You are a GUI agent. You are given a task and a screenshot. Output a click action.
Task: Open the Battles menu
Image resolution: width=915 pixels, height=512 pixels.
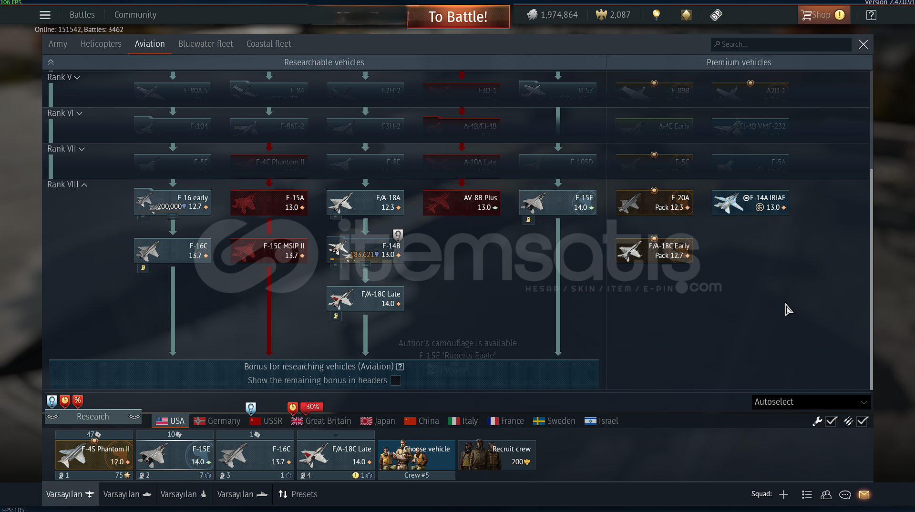coord(82,15)
